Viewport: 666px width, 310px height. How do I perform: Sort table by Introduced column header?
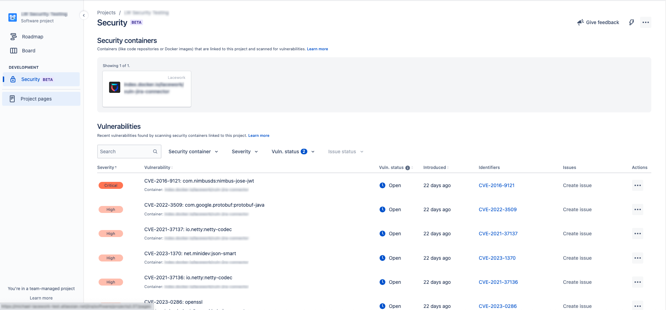tap(436, 168)
